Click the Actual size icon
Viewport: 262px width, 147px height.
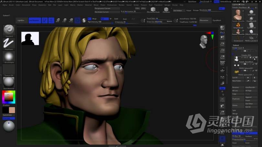click(x=222, y=50)
